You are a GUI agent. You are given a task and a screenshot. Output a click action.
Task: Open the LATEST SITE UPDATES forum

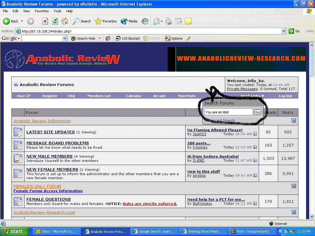[51, 132]
